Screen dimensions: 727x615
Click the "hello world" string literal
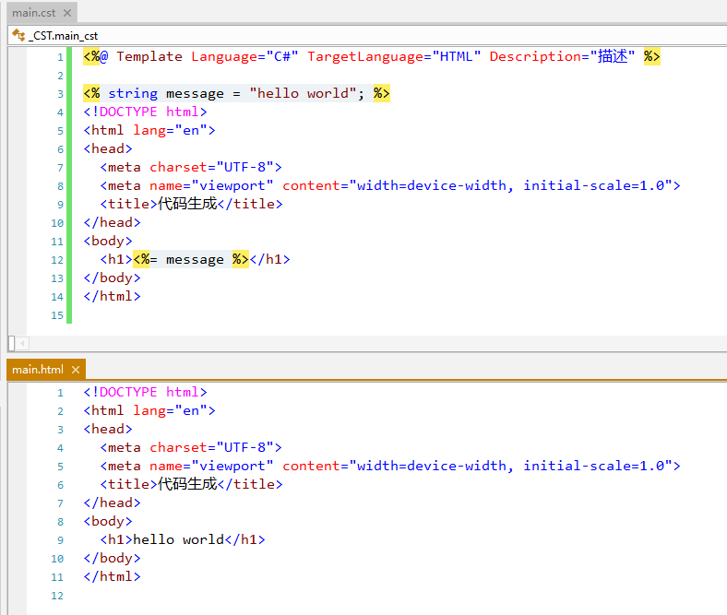303,94
